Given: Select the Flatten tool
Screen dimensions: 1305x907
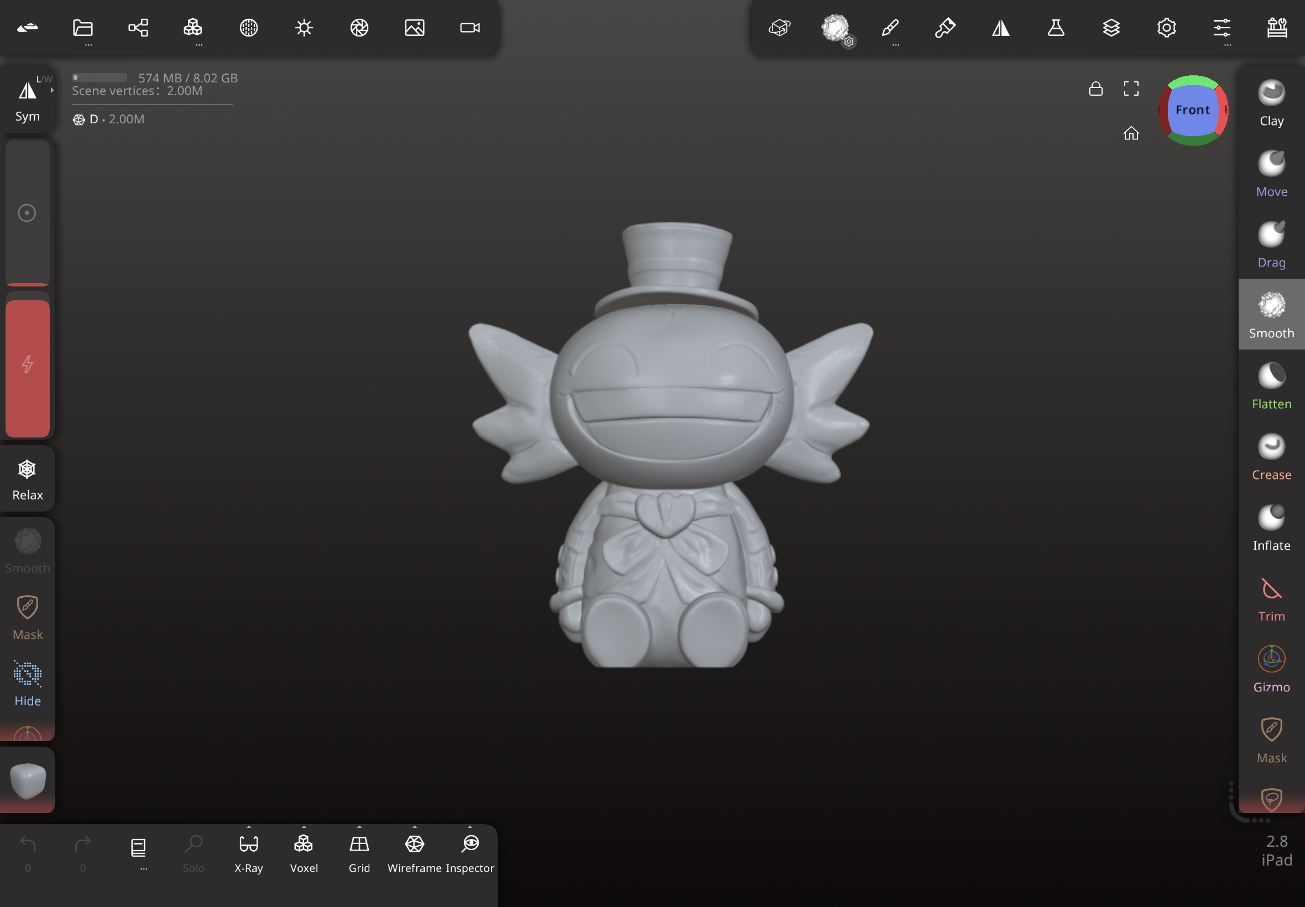Looking at the screenshot, I should tap(1271, 386).
